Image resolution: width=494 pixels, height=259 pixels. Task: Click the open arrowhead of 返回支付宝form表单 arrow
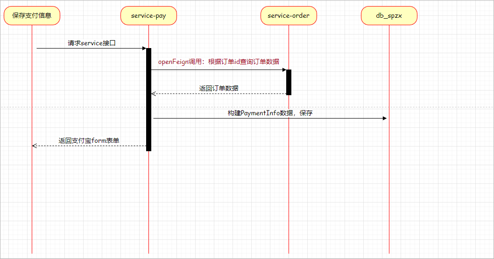[34, 146]
